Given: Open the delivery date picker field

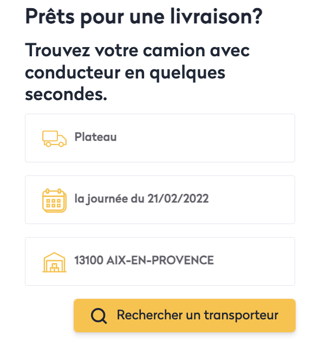Looking at the screenshot, I should click(160, 200).
